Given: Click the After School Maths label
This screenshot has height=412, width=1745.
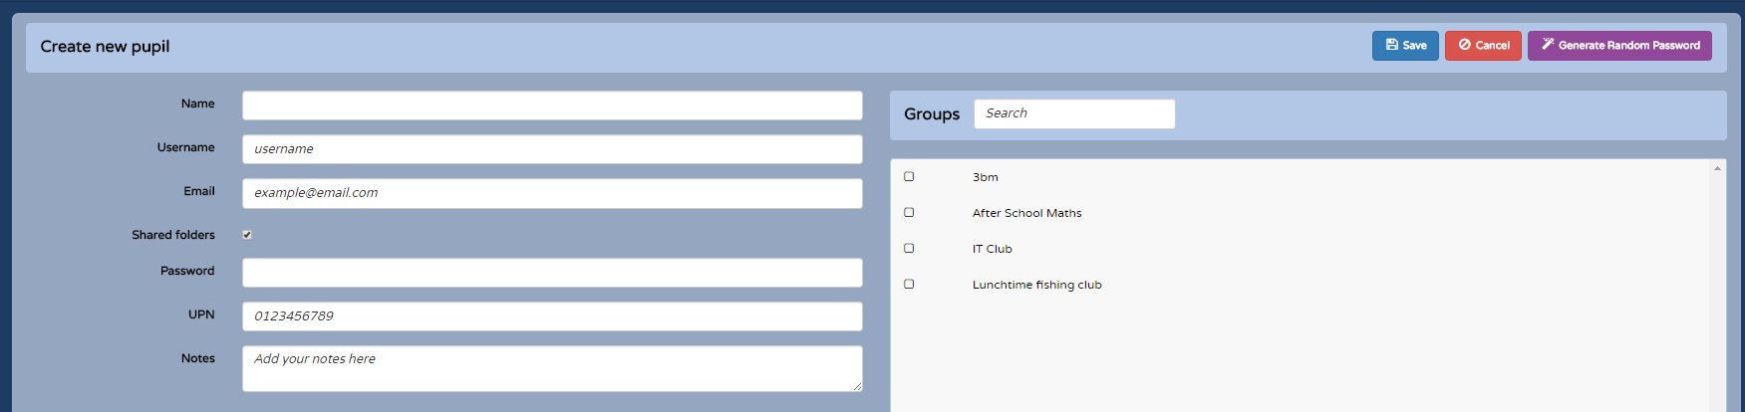Looking at the screenshot, I should [x=1027, y=213].
